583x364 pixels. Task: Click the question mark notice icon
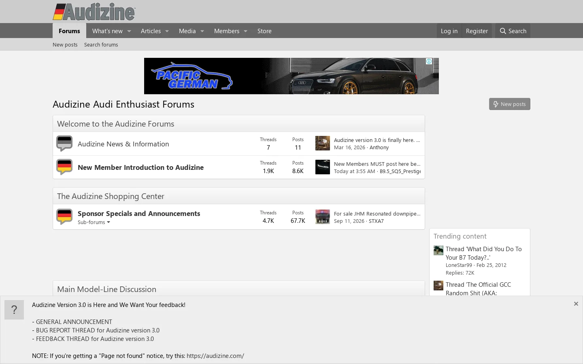point(14,310)
